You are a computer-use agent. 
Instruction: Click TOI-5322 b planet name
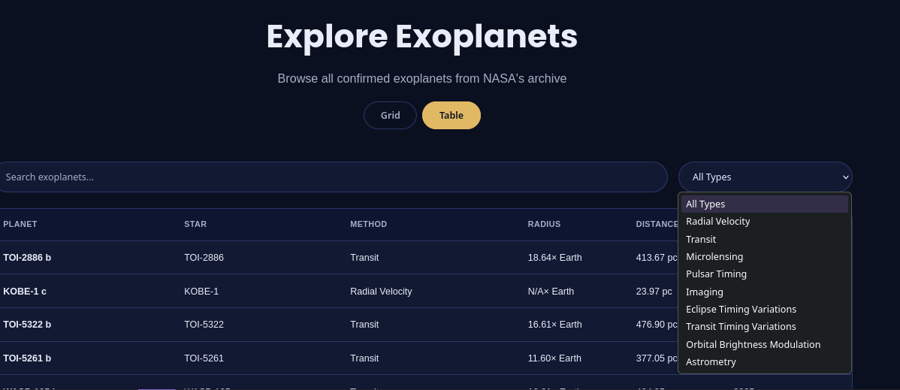coord(27,325)
